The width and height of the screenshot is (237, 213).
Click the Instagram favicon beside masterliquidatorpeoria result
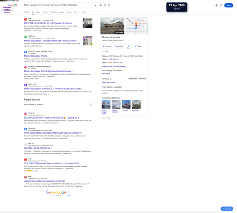coord(26,68)
